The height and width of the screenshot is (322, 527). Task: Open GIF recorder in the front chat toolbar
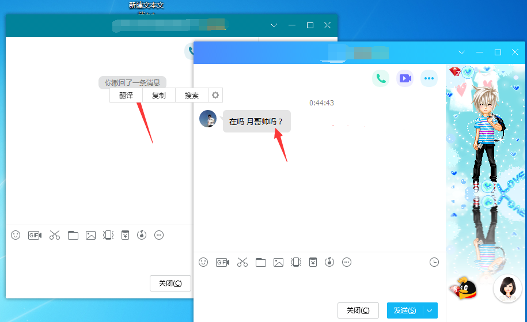(x=222, y=262)
